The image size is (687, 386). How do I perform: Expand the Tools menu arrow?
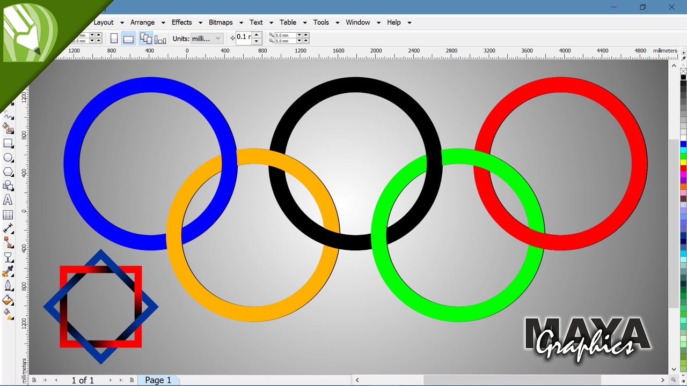(337, 23)
